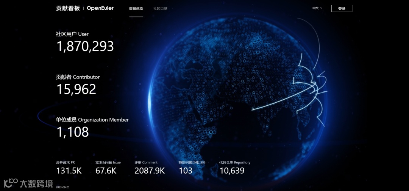Click the Repository value 10,639
This screenshot has height=191, width=409.
(x=232, y=171)
